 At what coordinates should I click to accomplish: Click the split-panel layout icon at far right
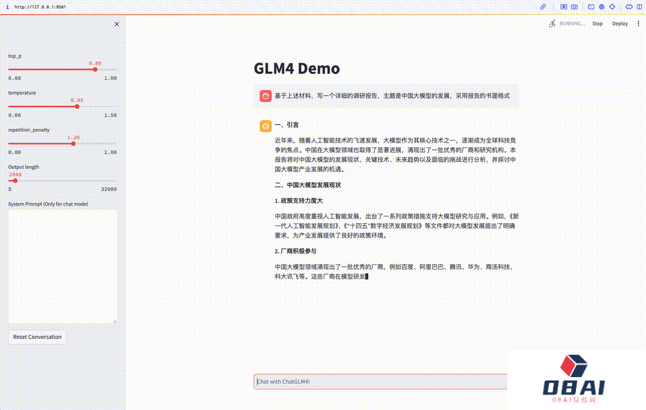[x=639, y=7]
